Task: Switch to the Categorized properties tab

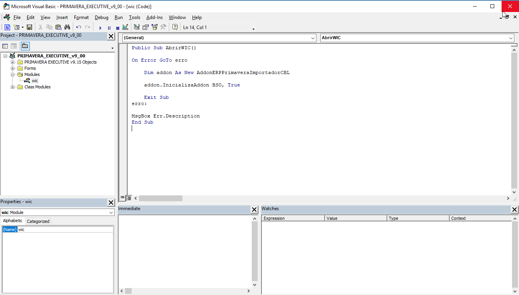Action: 38,221
